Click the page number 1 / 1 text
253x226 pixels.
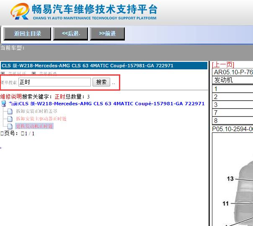[30, 134]
